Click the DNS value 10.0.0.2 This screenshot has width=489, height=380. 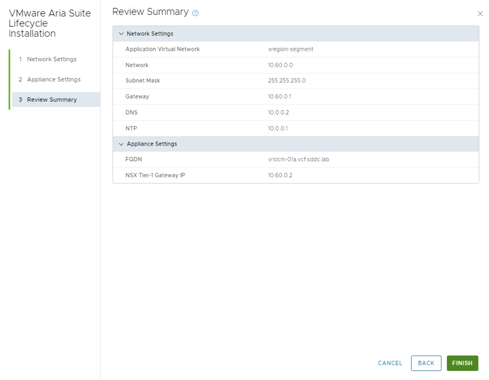click(x=278, y=113)
